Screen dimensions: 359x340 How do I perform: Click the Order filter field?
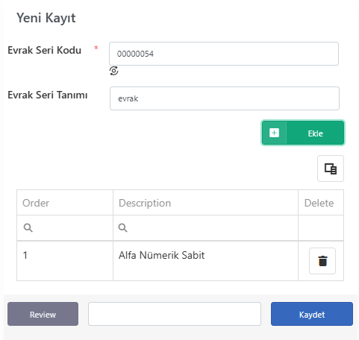tap(65, 228)
